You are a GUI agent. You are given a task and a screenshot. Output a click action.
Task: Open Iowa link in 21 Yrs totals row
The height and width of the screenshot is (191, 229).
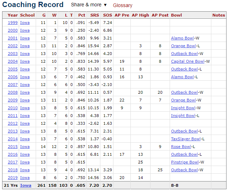(x=25, y=185)
